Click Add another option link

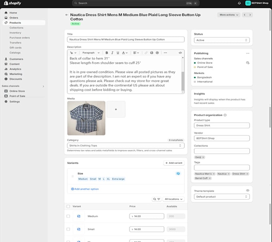85,189
